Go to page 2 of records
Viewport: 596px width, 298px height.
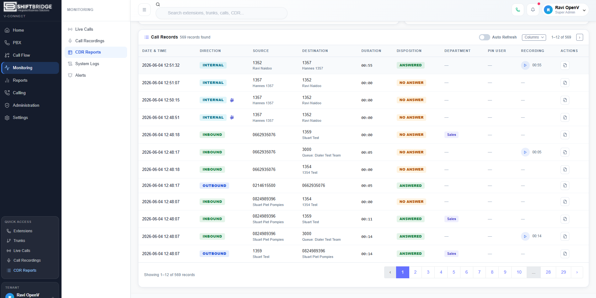point(415,272)
